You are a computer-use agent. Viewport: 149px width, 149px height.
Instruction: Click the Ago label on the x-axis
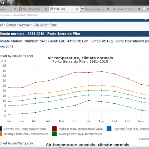point(101,121)
